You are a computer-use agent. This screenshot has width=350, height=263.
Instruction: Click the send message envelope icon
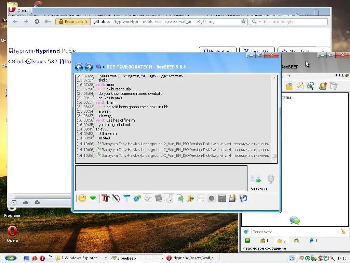[x=256, y=178]
